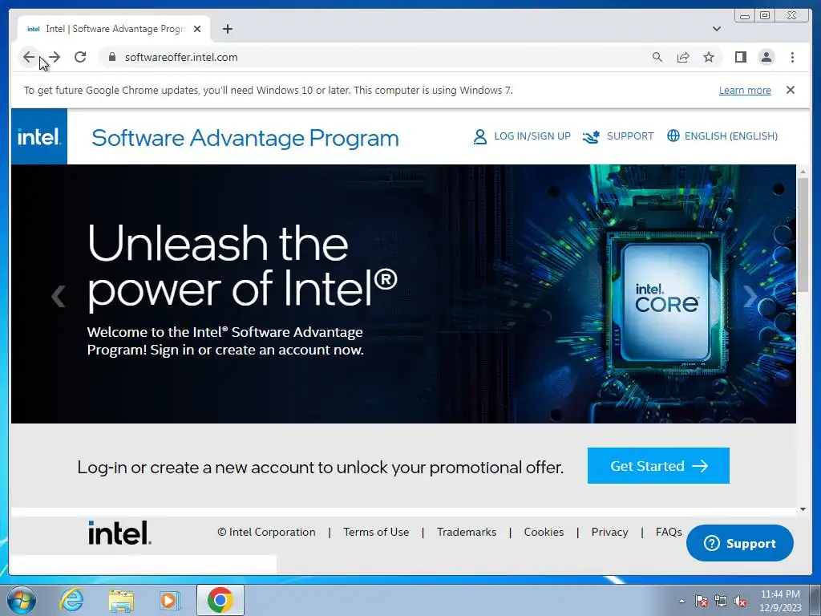
Task: Launch Internet Explorer from the taskbar
Action: pyautogui.click(x=71, y=600)
